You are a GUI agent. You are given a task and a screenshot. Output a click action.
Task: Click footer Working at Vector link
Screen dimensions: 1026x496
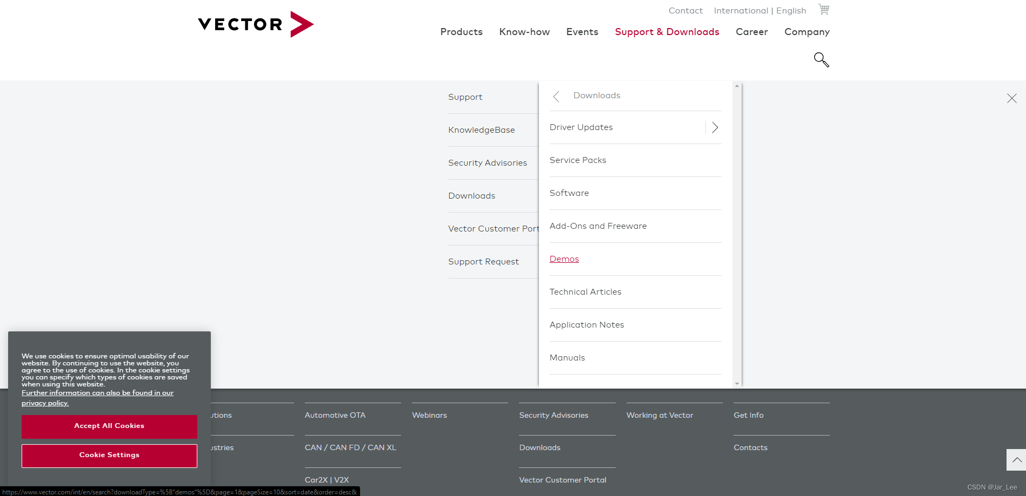tap(659, 416)
